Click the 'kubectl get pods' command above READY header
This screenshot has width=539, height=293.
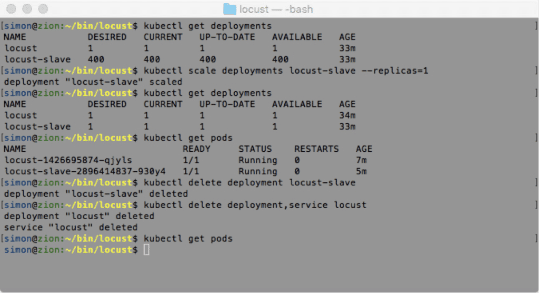[188, 138]
